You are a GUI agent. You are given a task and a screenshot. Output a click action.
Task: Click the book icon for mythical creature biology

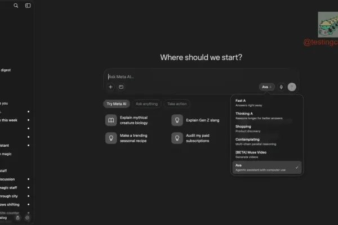(x=111, y=120)
